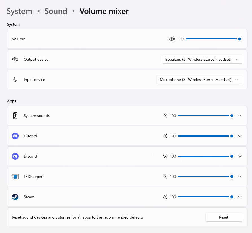This screenshot has height=233, width=252.
Task: Click the System sounds speaker-box icon
Action: tap(15, 116)
